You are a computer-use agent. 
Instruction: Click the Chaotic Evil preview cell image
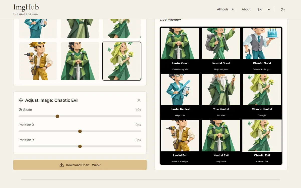(262, 136)
